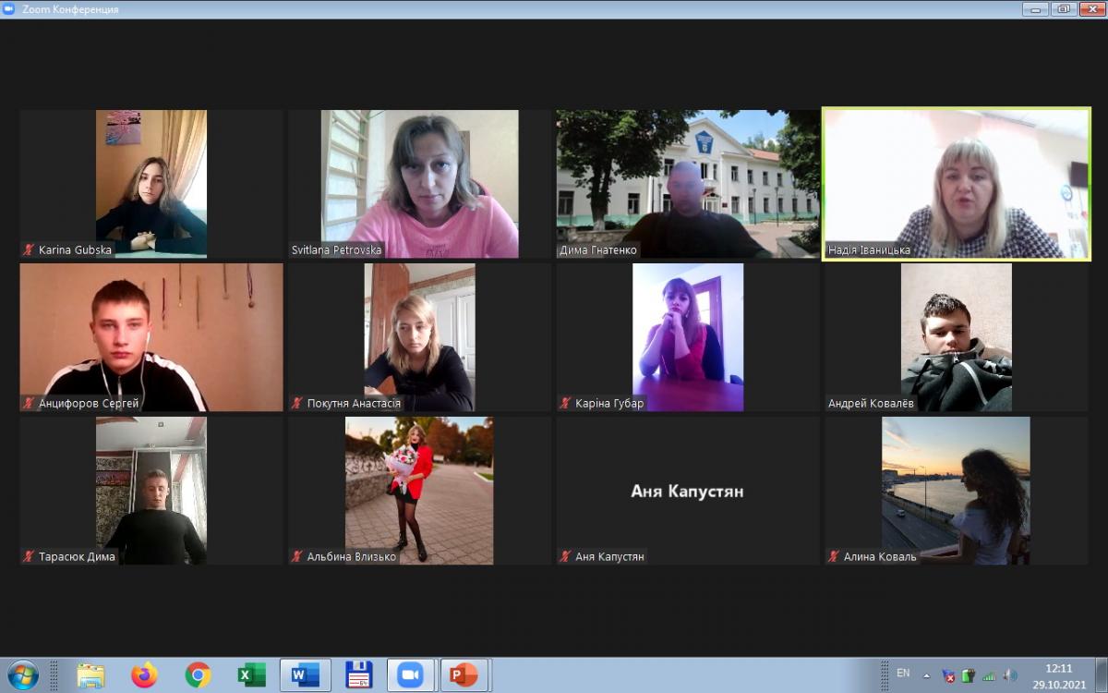Minimize the Zoom conference window

point(1035,9)
